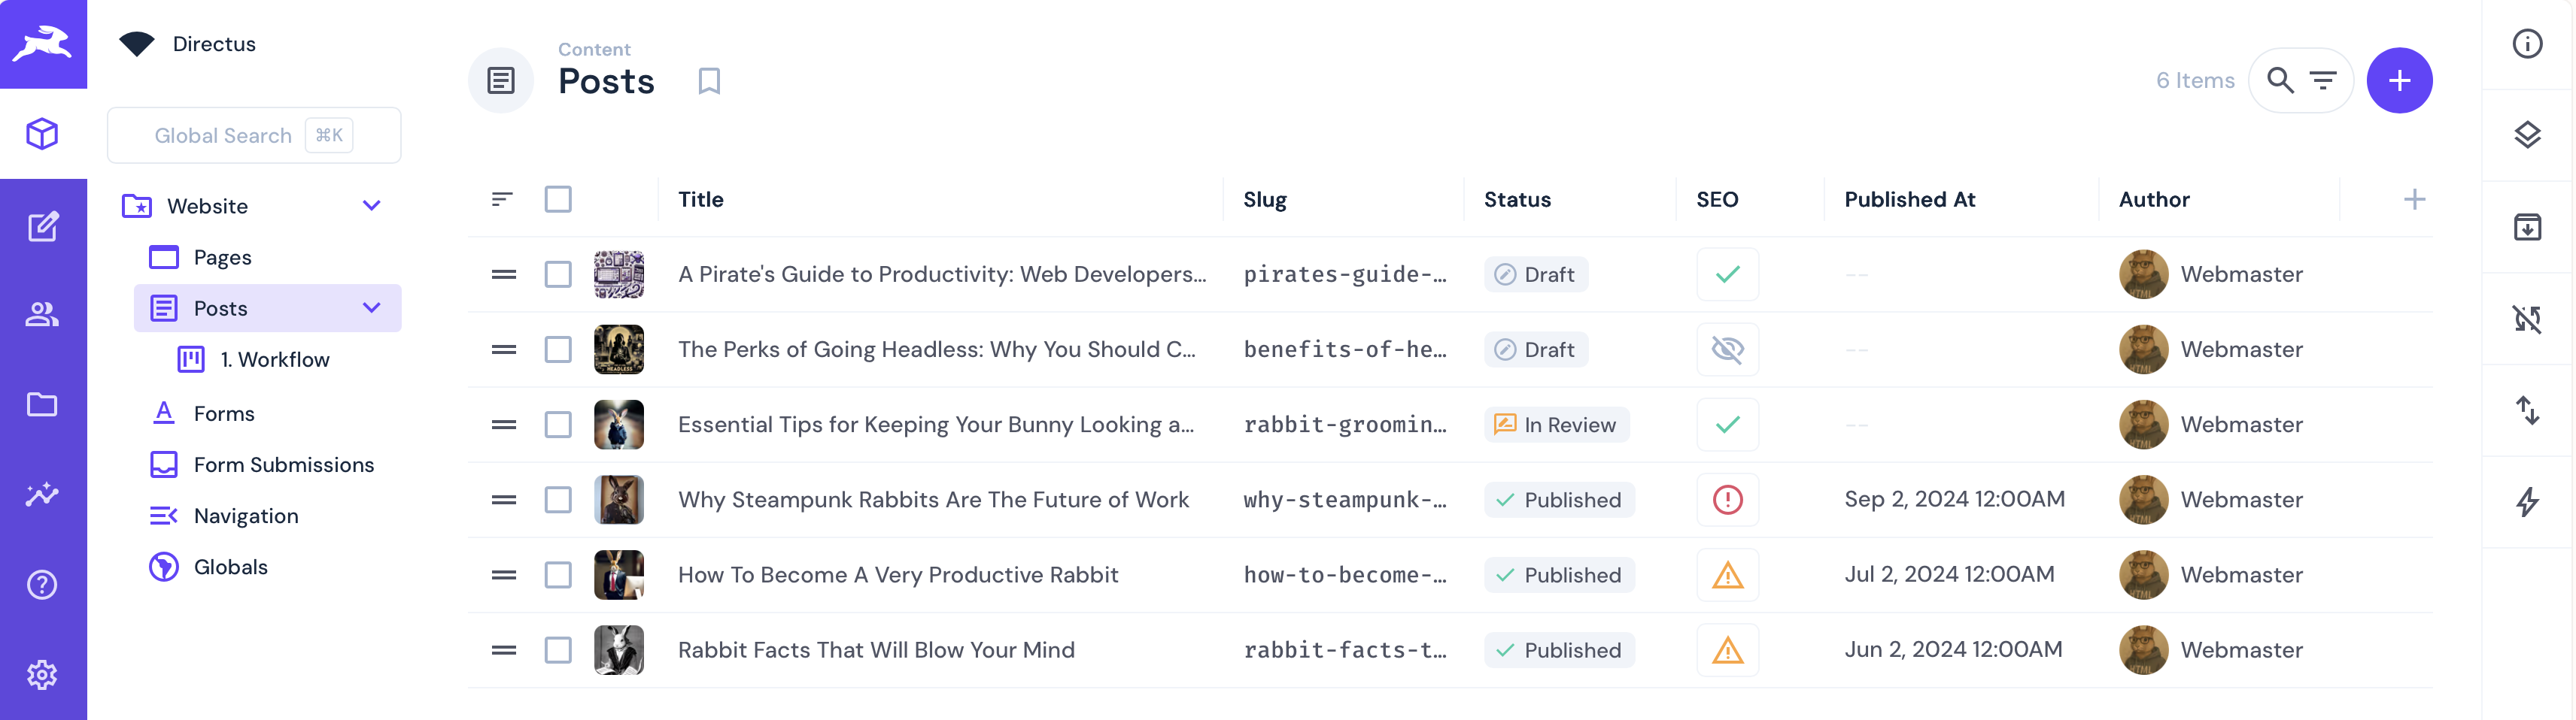Check the Rabbit Facts That Will Blow Your Mind row
This screenshot has height=720, width=2576.
coord(558,649)
